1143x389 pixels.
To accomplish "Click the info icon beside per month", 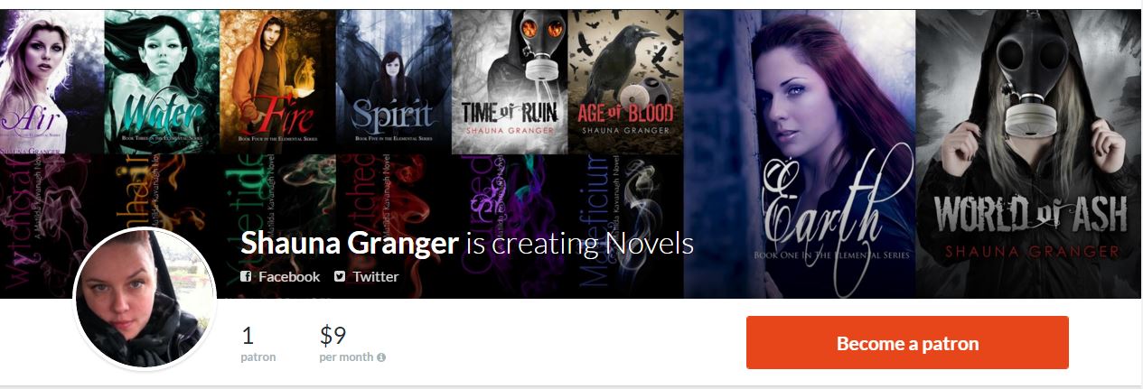I will [381, 357].
